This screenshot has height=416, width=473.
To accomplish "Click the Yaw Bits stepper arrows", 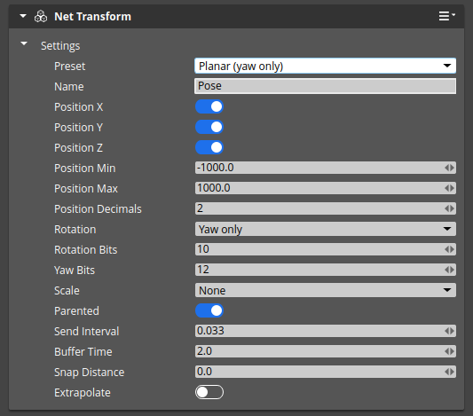I will (449, 270).
